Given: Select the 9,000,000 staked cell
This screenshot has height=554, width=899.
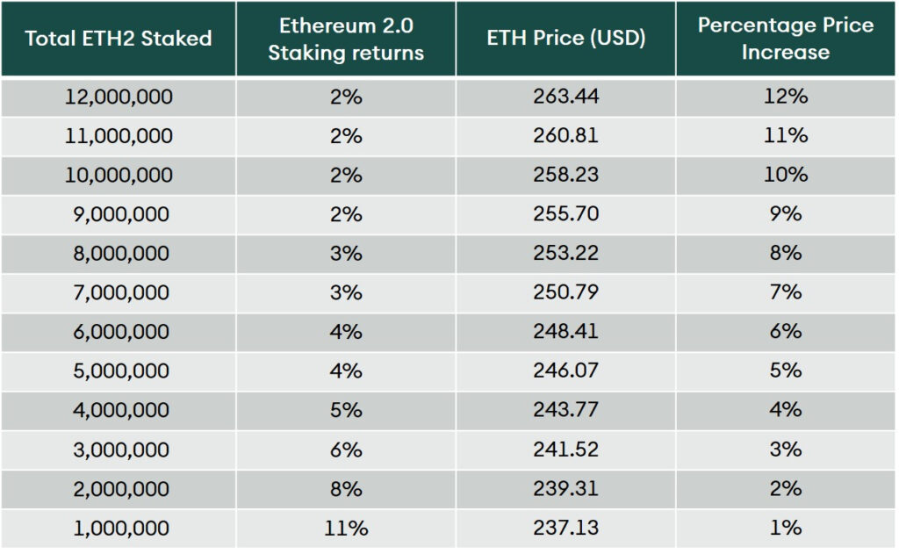Looking at the screenshot, I should tap(119, 214).
